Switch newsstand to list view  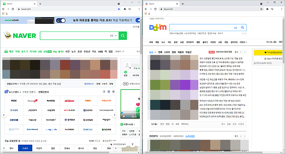(104, 92)
